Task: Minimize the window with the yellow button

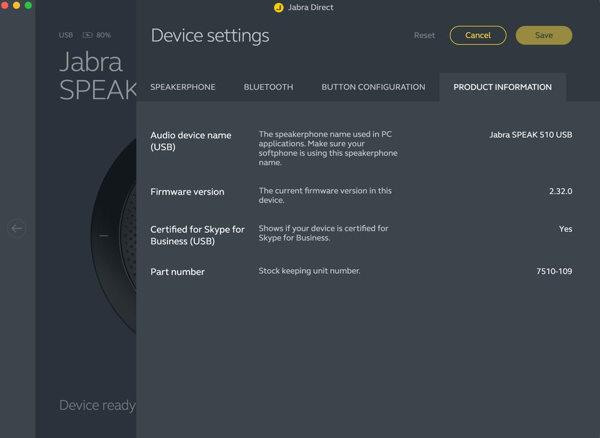Action: [16, 6]
